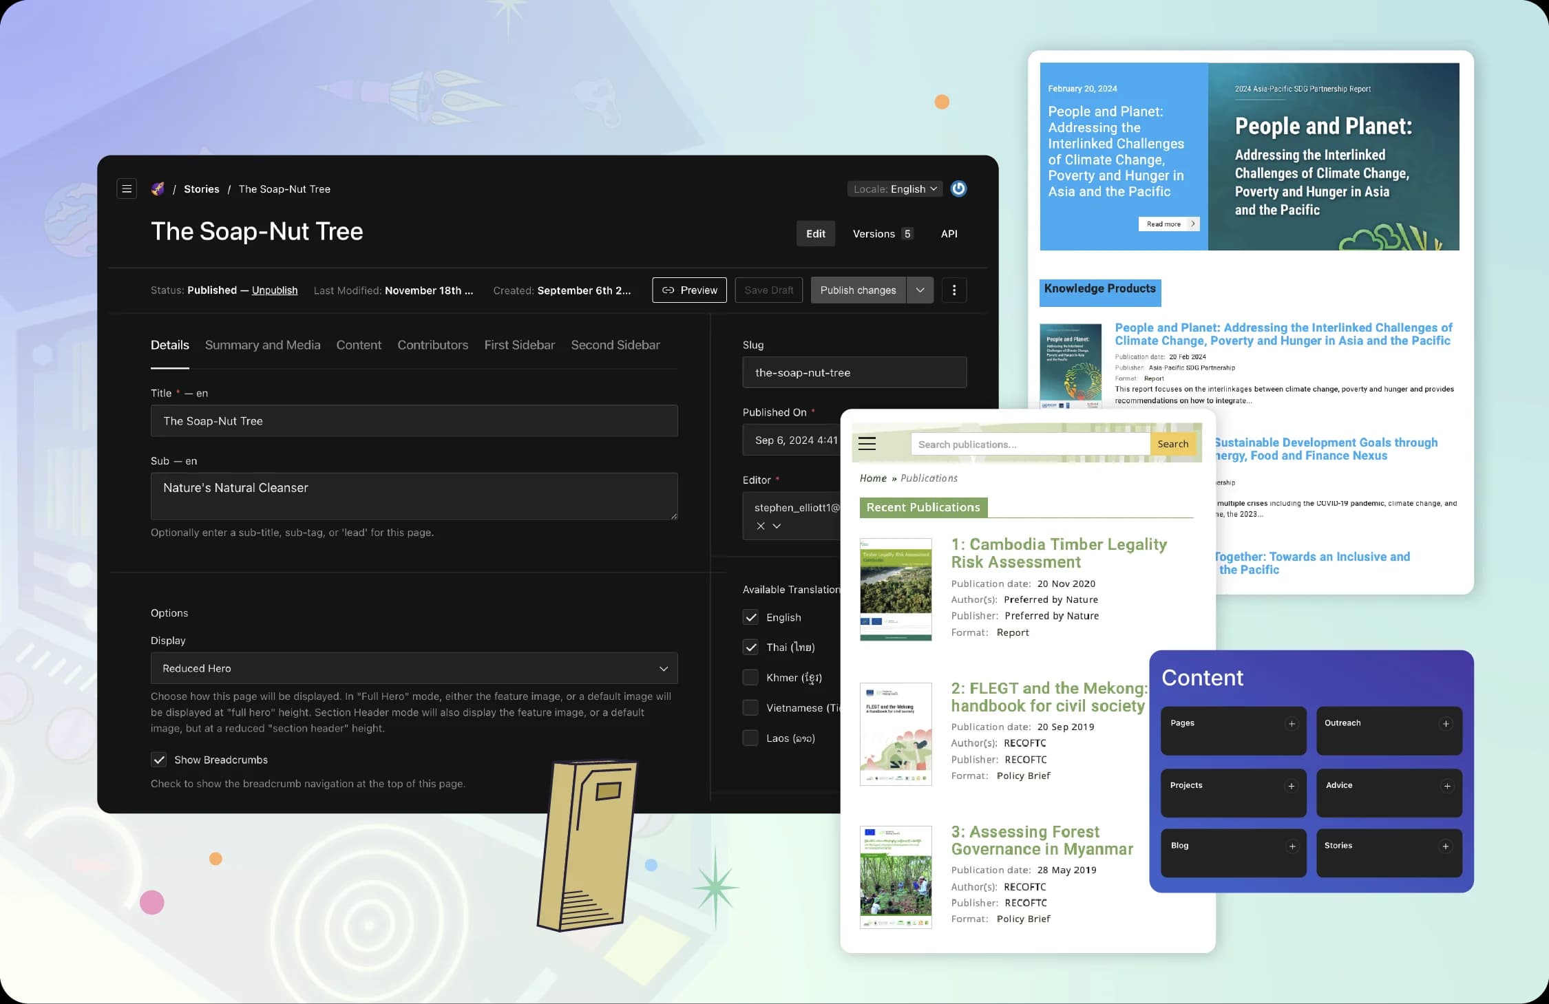1549x1004 pixels.
Task: Expand the Publish changes arrow dropdown
Action: [x=920, y=290]
